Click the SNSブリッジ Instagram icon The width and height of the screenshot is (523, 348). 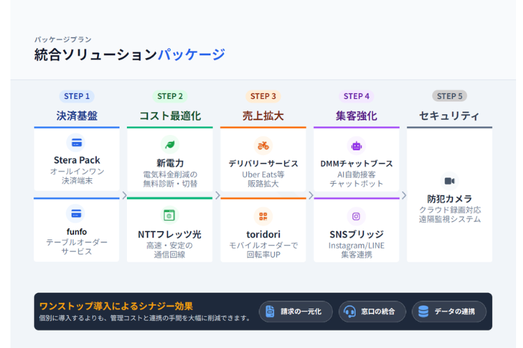coord(356,216)
